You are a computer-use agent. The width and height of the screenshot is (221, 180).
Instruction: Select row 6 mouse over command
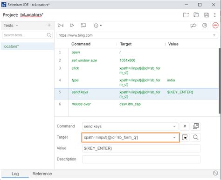tap(137, 104)
